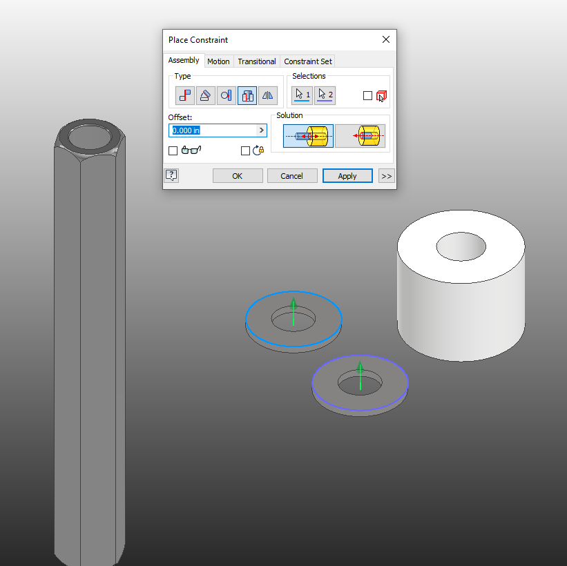This screenshot has height=566, width=567.
Task: Open the dialog help button
Action: coord(171,175)
